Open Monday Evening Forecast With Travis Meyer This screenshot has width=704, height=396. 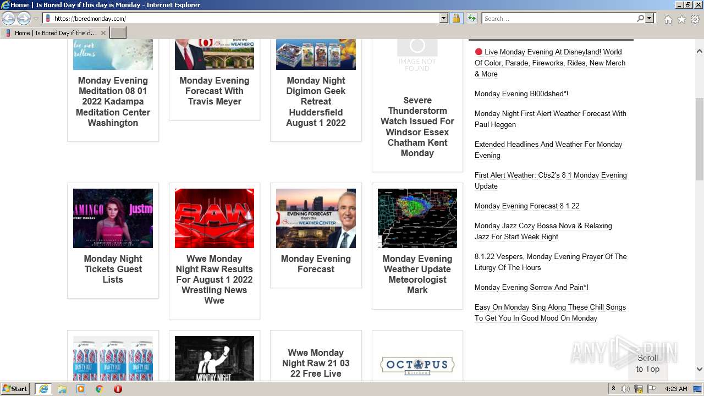click(215, 91)
